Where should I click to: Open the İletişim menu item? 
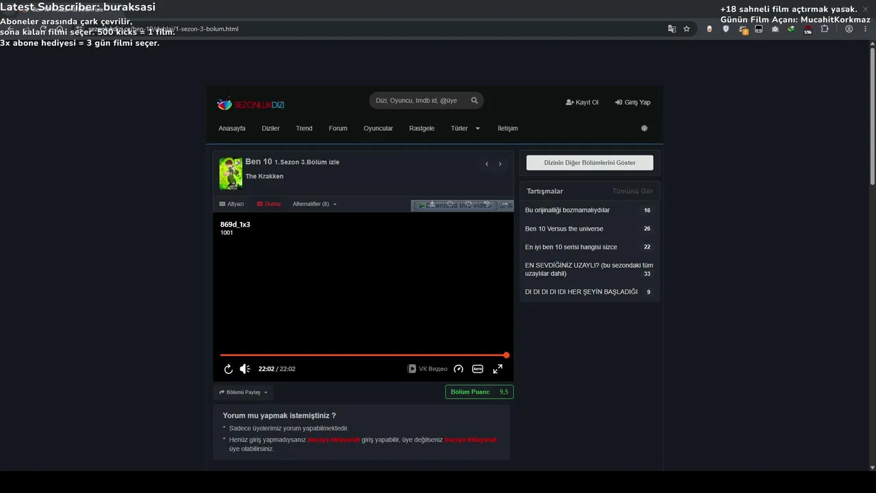508,128
